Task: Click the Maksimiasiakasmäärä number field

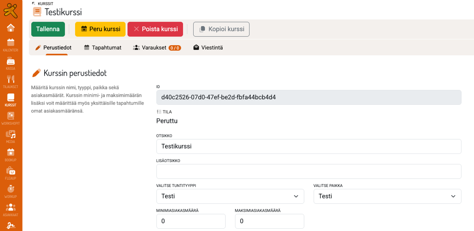Action: pos(269,221)
